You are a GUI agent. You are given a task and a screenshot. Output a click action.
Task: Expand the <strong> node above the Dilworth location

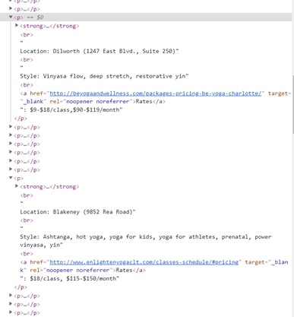(x=17, y=25)
